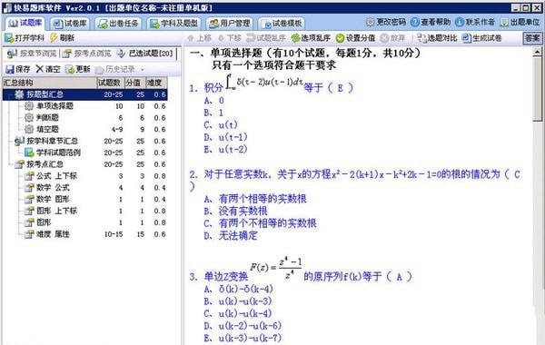Click the 刷新 lightning icon
Viewport: 545px width, 345px height.
54,38
